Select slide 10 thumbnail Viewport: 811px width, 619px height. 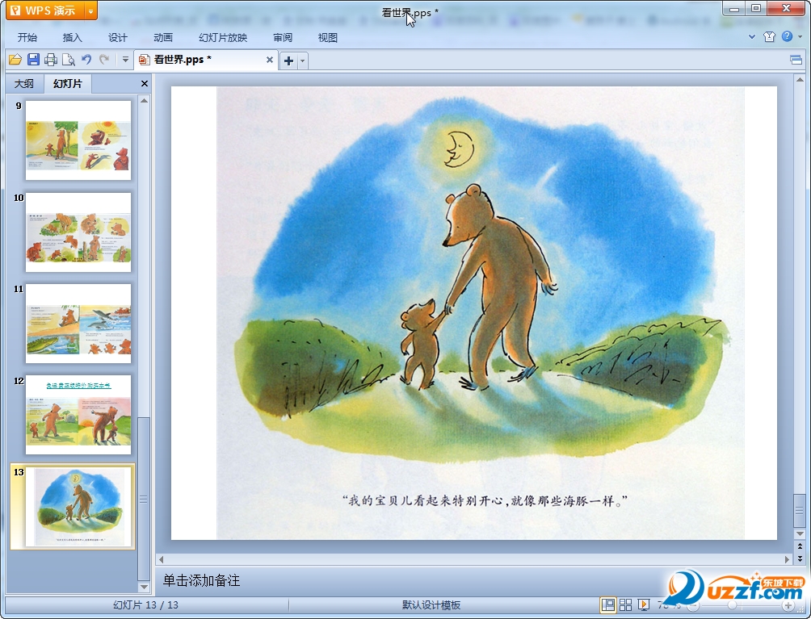pyautogui.click(x=78, y=232)
